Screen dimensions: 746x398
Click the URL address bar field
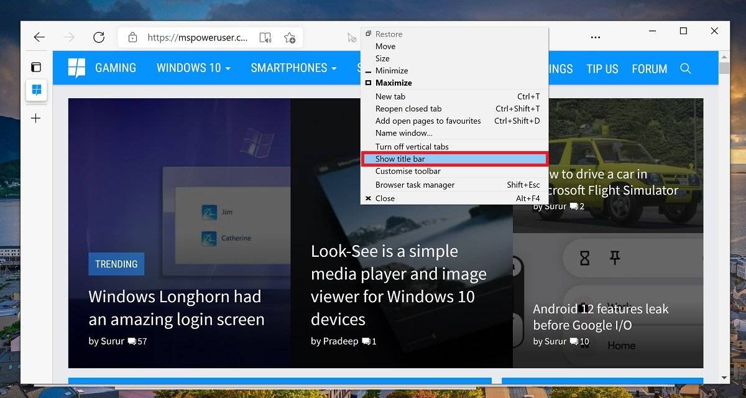[197, 37]
